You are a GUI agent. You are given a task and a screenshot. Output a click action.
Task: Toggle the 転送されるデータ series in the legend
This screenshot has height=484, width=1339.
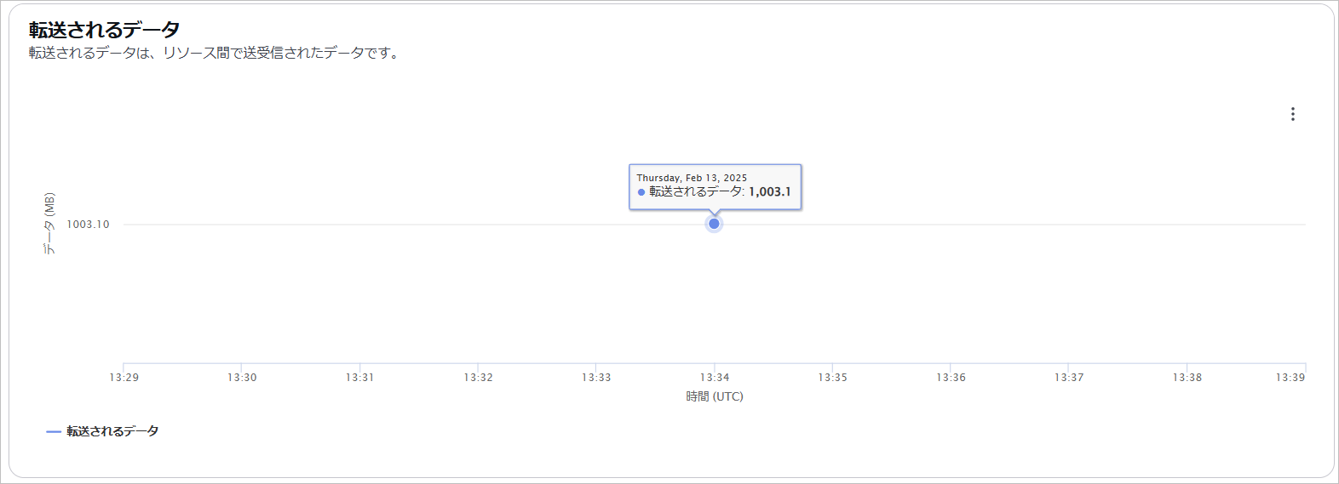[112, 431]
